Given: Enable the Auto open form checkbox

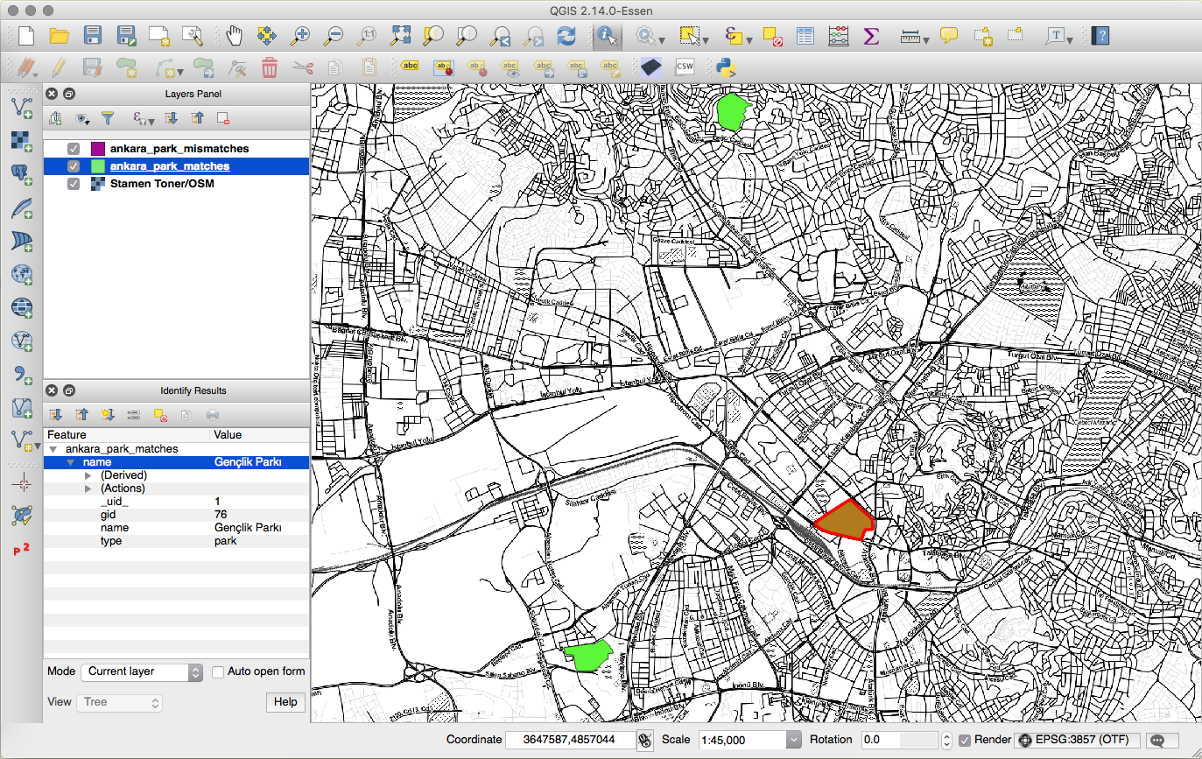Looking at the screenshot, I should (219, 671).
